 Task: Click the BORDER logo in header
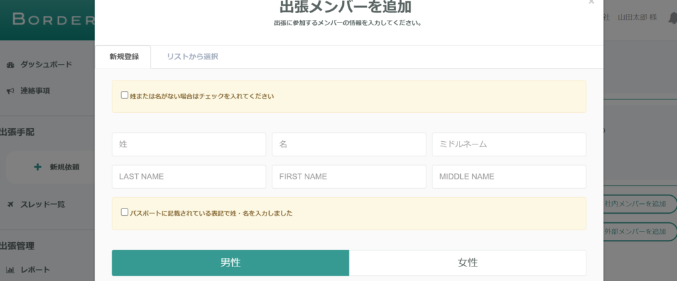coord(54,19)
